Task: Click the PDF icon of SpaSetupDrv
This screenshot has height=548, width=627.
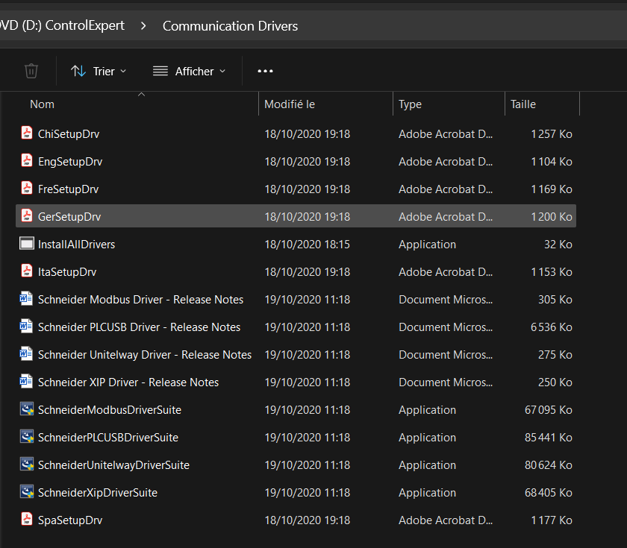Action: [x=26, y=520]
